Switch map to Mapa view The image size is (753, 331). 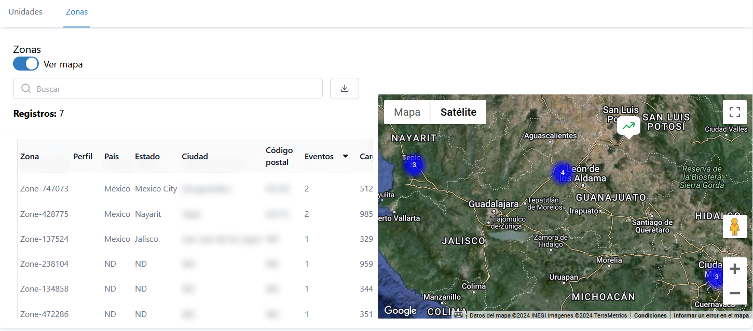pos(407,112)
